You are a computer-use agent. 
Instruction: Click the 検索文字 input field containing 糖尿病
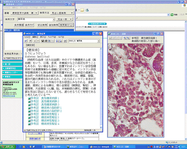tap(35, 19)
